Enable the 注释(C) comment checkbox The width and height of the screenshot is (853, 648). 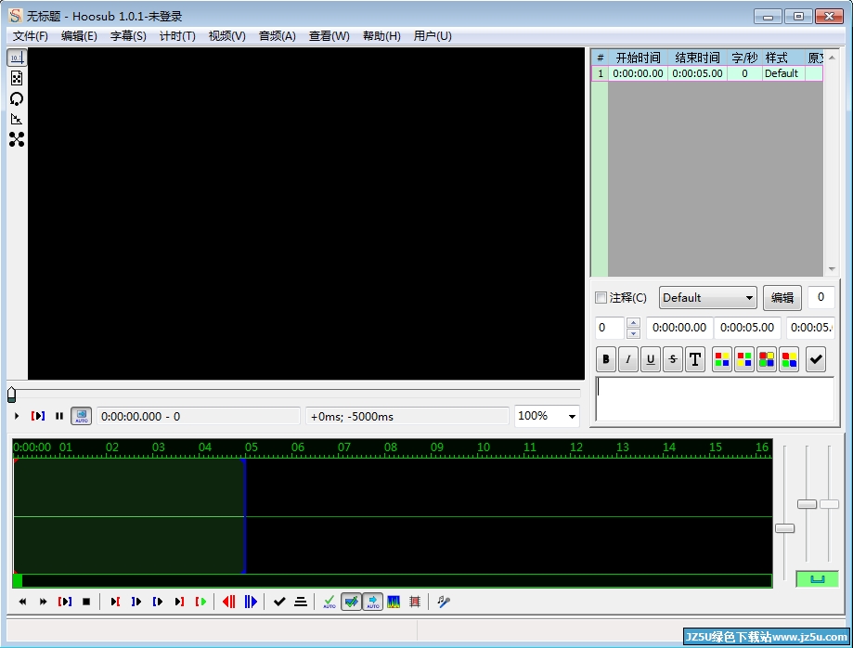(601, 298)
